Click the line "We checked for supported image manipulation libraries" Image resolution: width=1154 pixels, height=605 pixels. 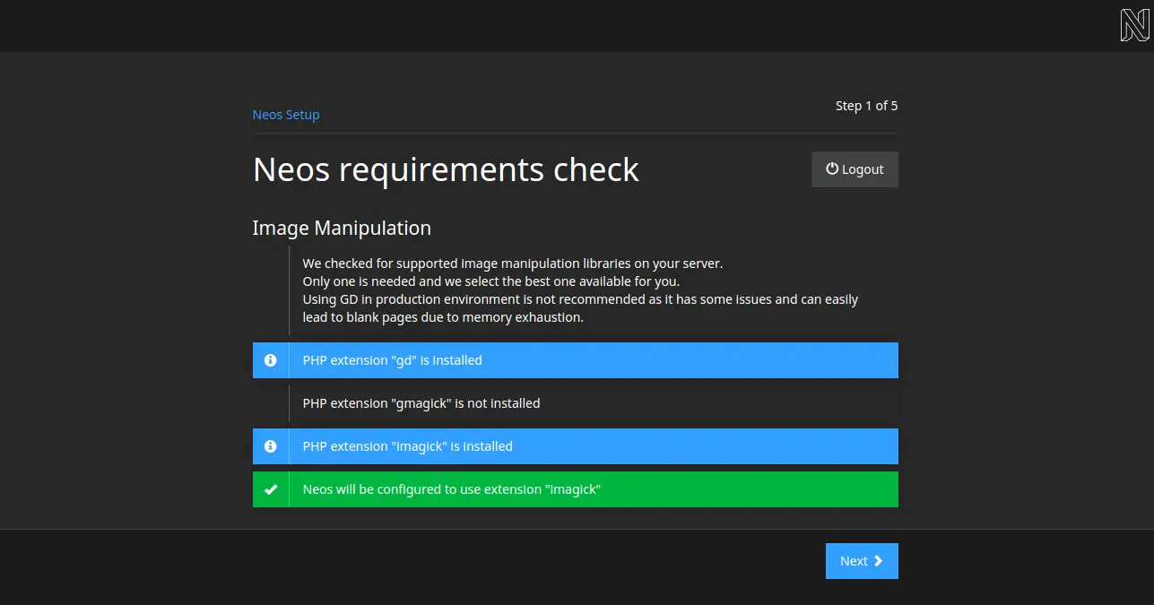[x=513, y=264]
